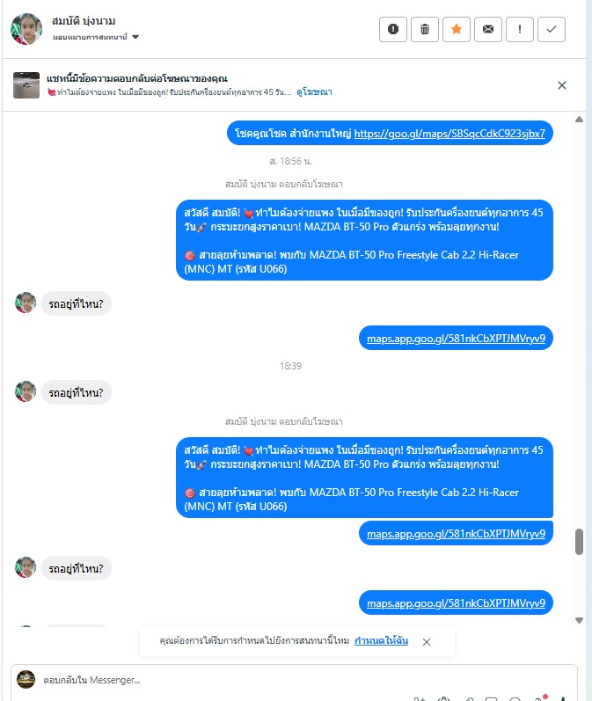This screenshot has height=701, width=592.
Task: Click the first รถอยู่ที่ไหน? message bubble
Action: (x=76, y=304)
